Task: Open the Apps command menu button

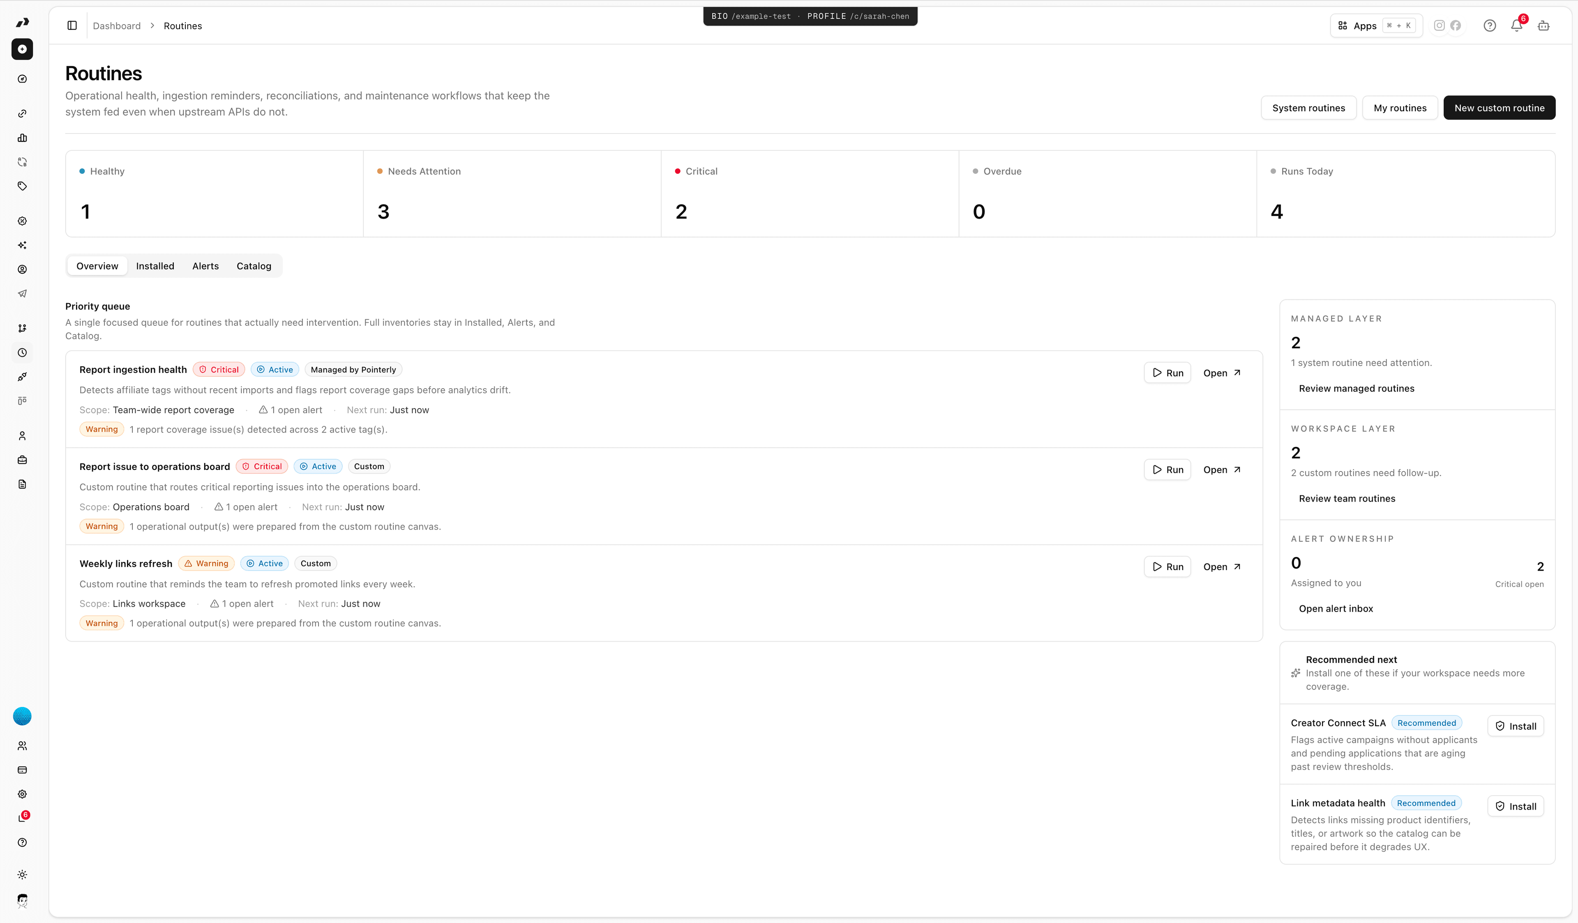Action: [1376, 25]
